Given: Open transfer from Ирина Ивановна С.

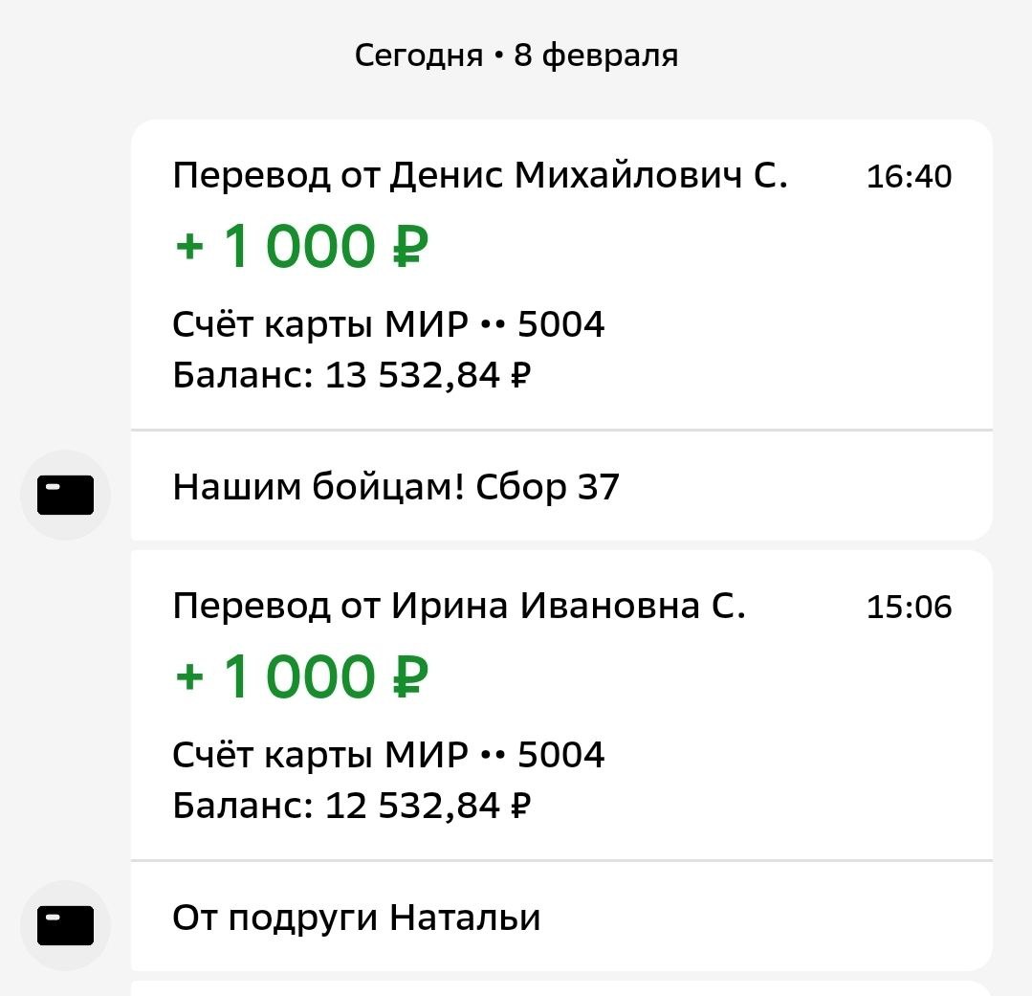Looking at the screenshot, I should click(x=458, y=607).
